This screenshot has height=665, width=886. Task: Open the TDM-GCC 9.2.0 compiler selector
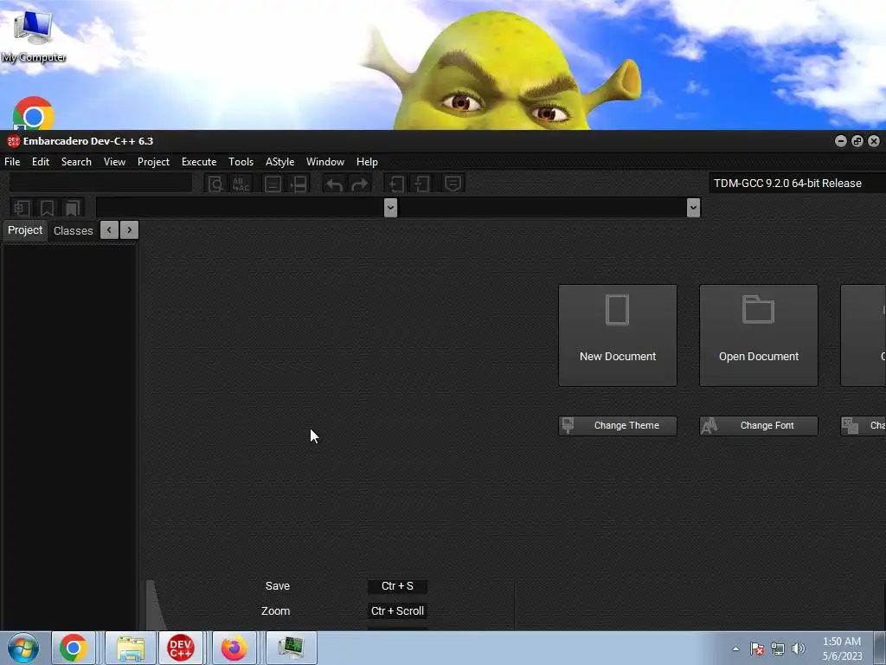coord(797,184)
